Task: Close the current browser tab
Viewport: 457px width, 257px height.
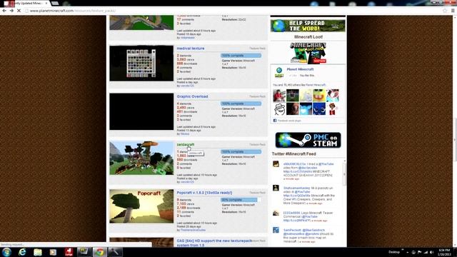Action: pos(46,3)
